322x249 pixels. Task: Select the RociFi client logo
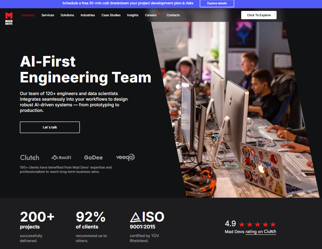point(61,158)
